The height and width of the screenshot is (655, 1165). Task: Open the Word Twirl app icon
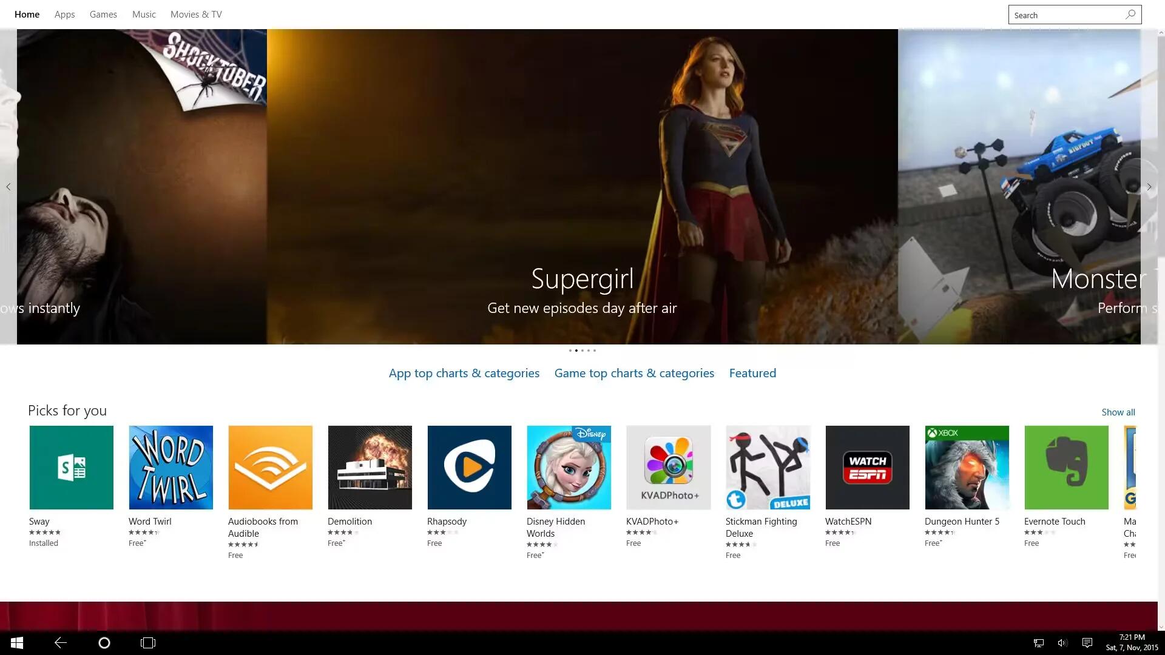click(x=171, y=468)
